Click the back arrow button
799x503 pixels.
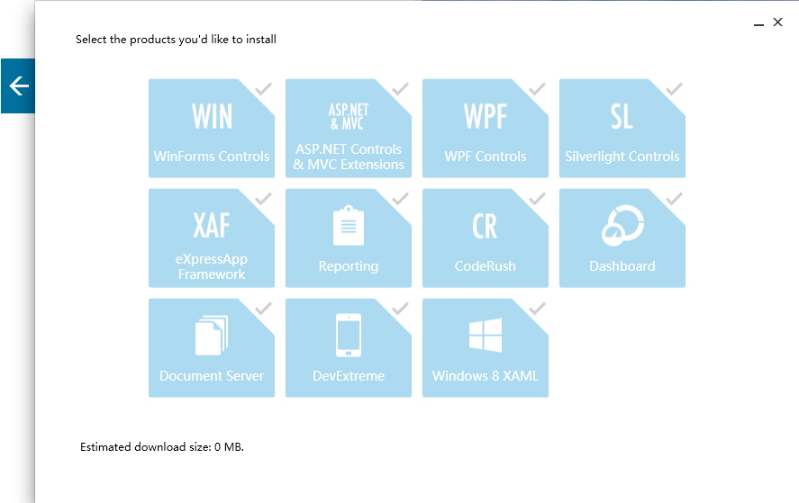pyautogui.click(x=18, y=85)
